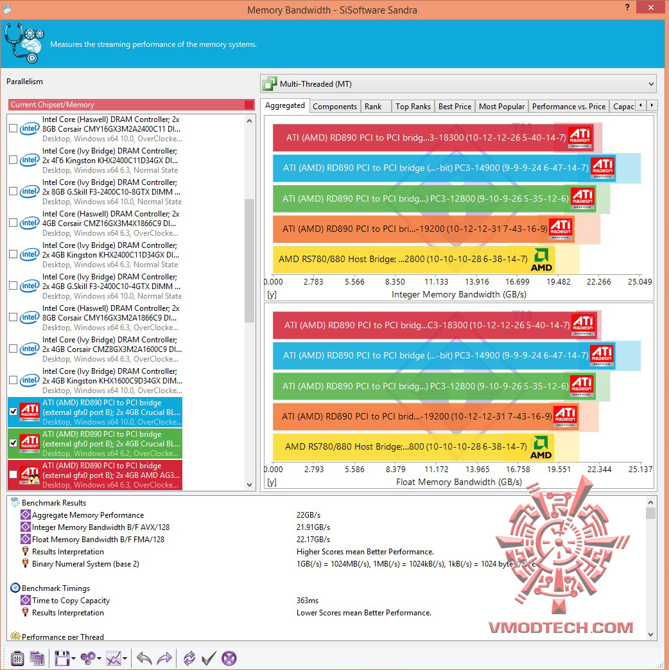
Task: Click the Current Chipset/Memory header bar
Action: pyautogui.click(x=131, y=105)
